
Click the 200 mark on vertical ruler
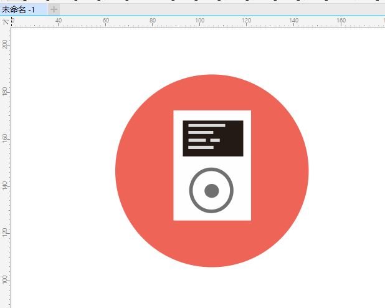pos(5,44)
